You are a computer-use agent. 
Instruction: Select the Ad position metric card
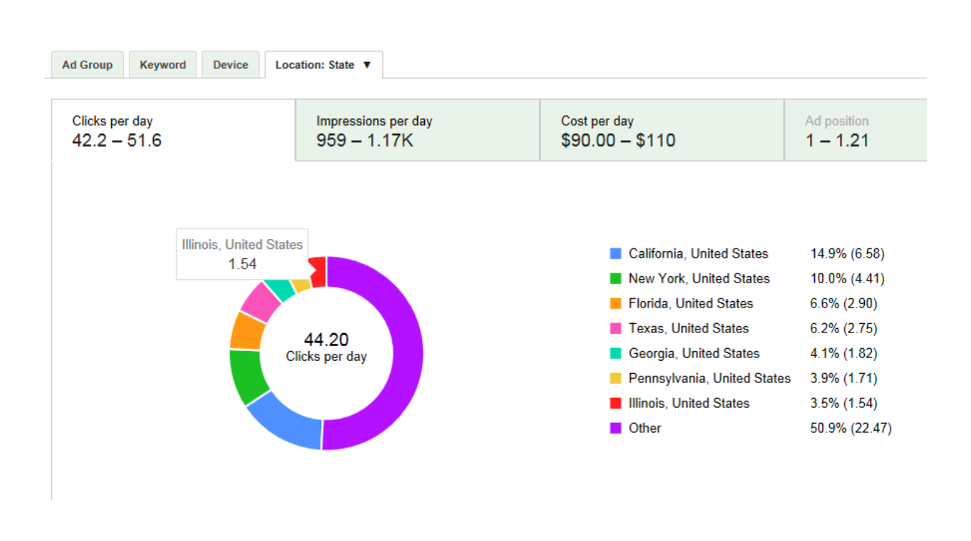[x=856, y=130]
